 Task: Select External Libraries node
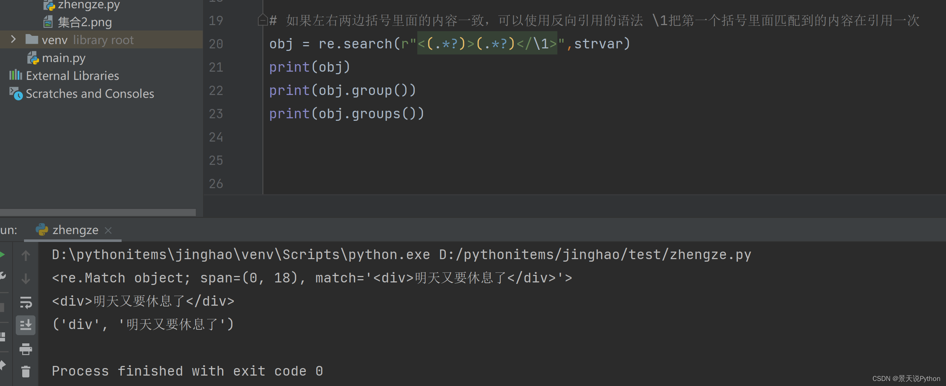(72, 76)
